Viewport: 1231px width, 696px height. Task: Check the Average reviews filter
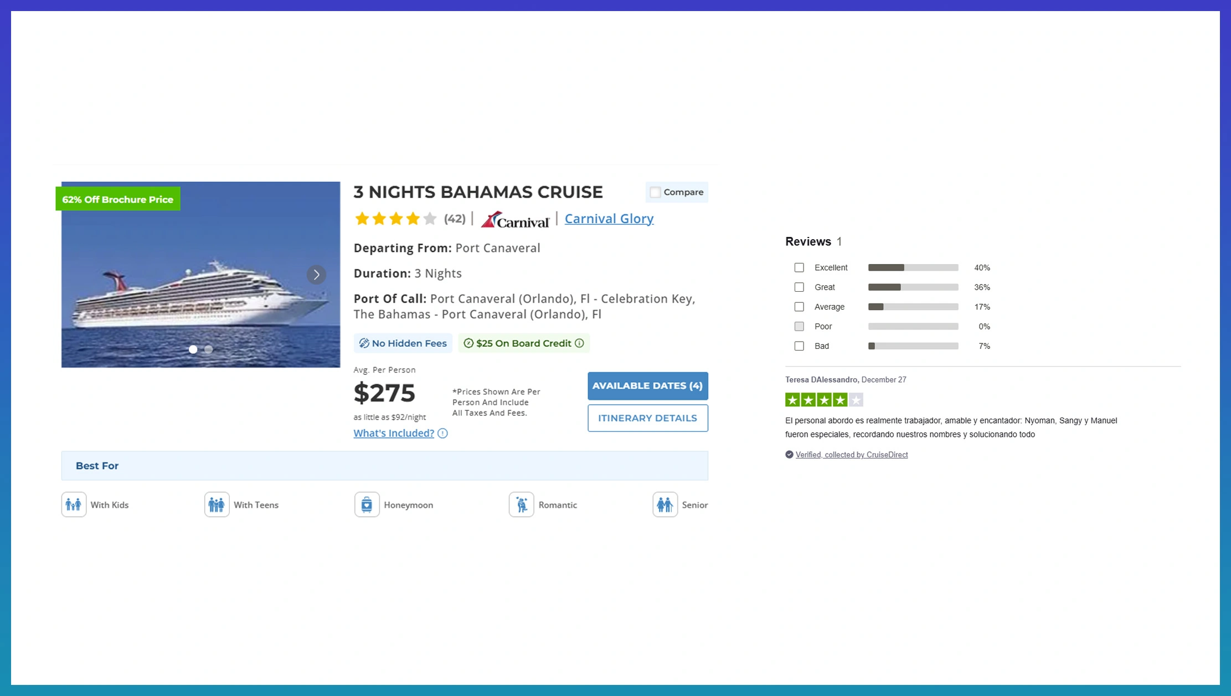(799, 307)
